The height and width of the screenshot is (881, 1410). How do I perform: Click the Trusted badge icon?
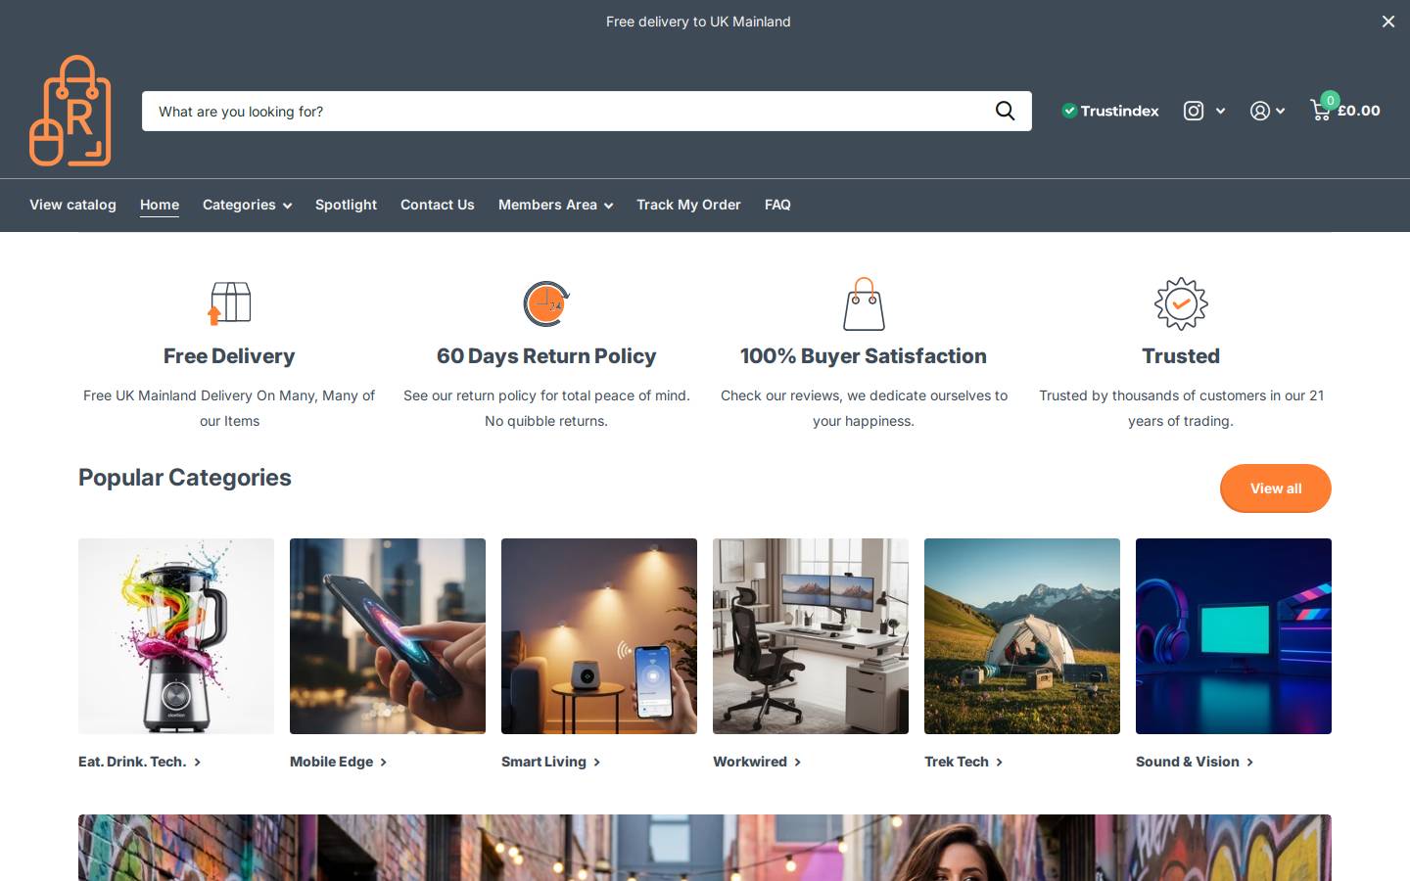[x=1181, y=303]
